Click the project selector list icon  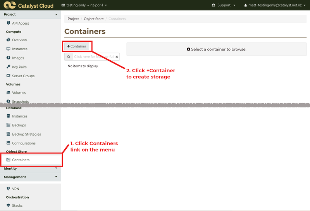click(63, 5)
